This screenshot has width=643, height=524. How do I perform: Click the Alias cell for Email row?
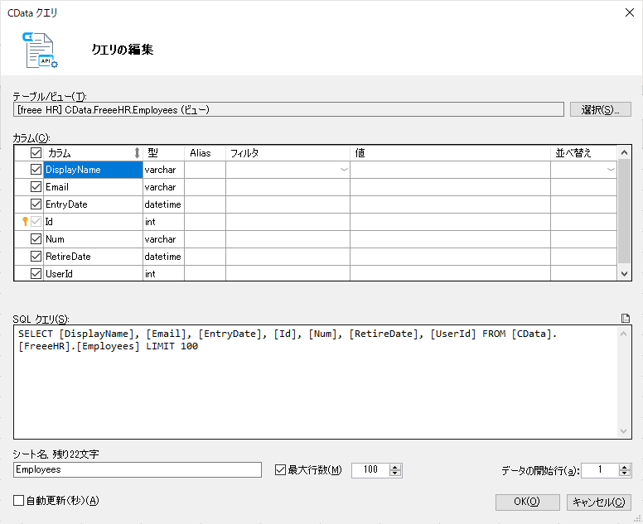click(x=205, y=187)
